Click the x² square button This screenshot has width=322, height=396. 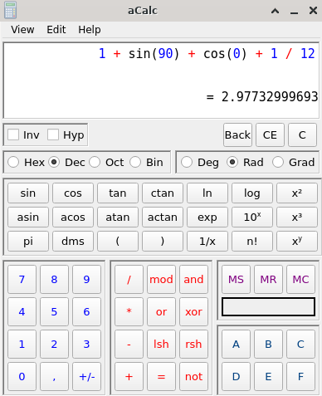pos(297,193)
